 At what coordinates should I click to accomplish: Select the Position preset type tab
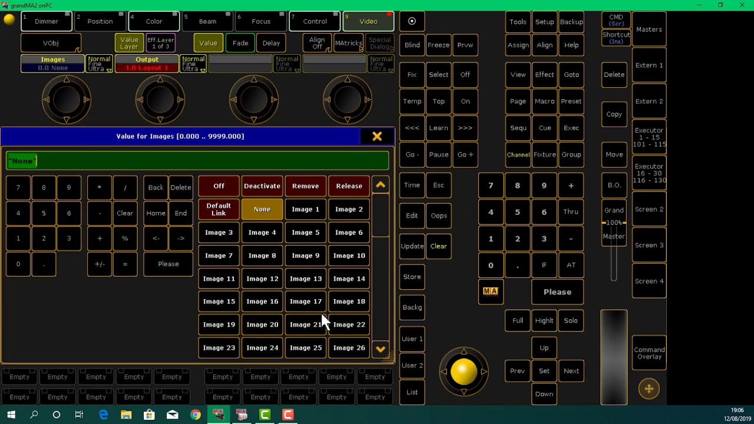point(100,21)
